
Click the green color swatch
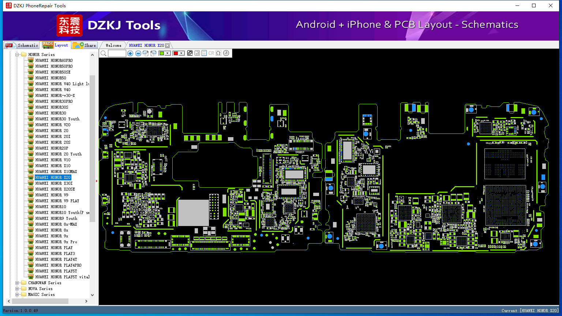click(162, 53)
